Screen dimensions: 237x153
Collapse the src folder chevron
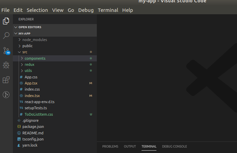pyautogui.click(x=19, y=52)
